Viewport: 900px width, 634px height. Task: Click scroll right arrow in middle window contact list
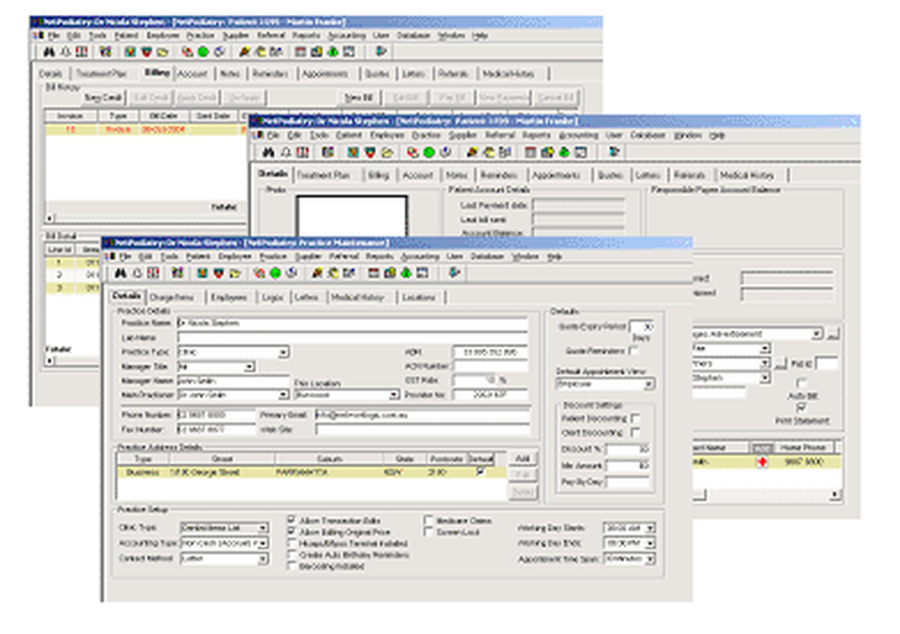pos(836,494)
